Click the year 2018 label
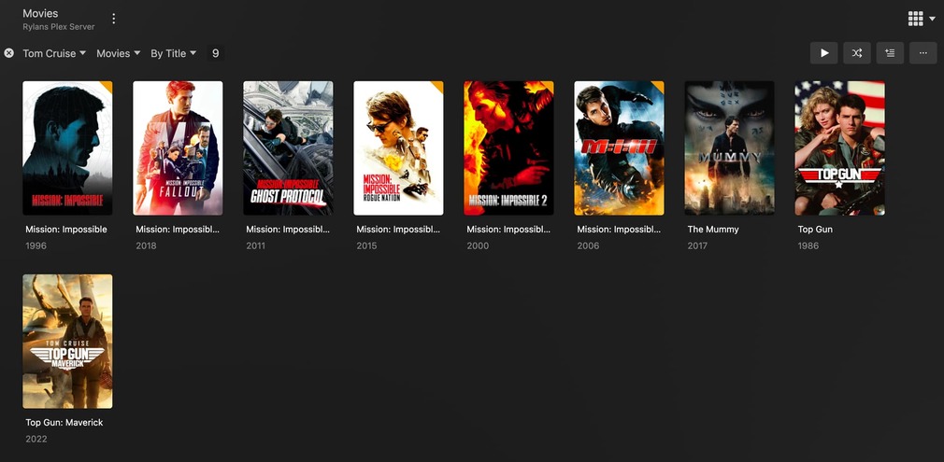Viewport: 944px width, 462px height. pos(146,245)
